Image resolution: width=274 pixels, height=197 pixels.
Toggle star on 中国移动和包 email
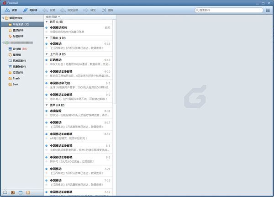pyautogui.click(x=46, y=32)
